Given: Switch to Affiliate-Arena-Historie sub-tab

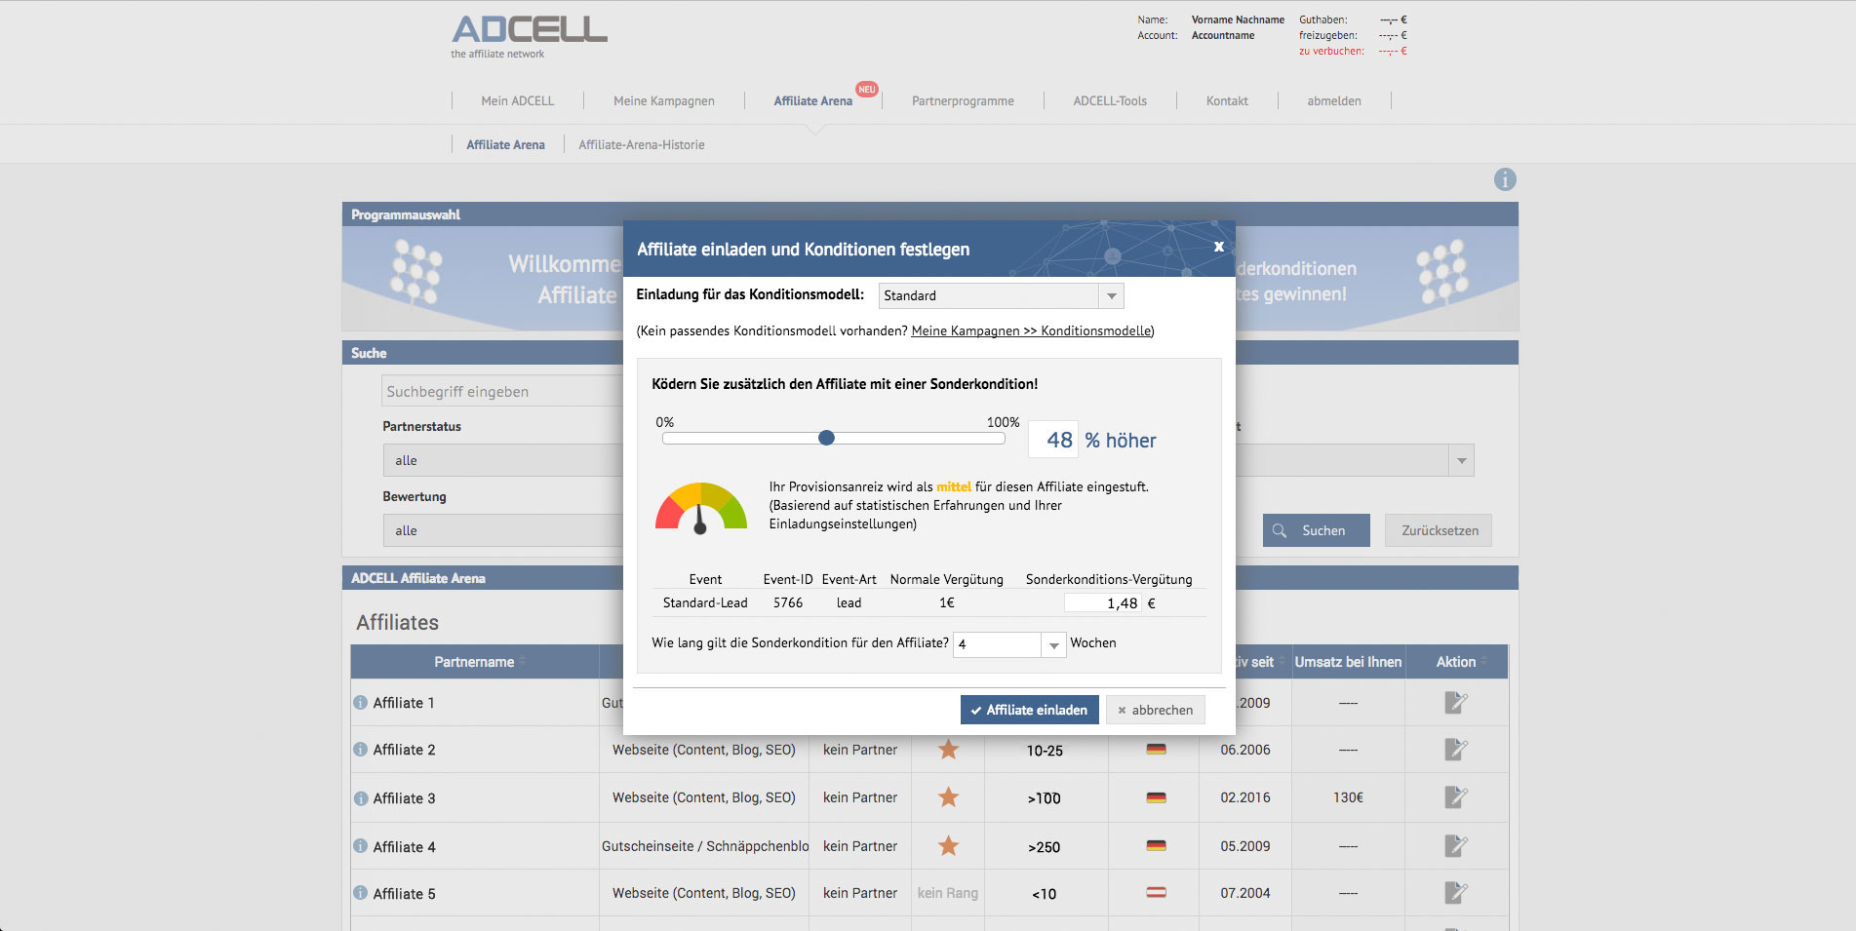Looking at the screenshot, I should pos(641,144).
